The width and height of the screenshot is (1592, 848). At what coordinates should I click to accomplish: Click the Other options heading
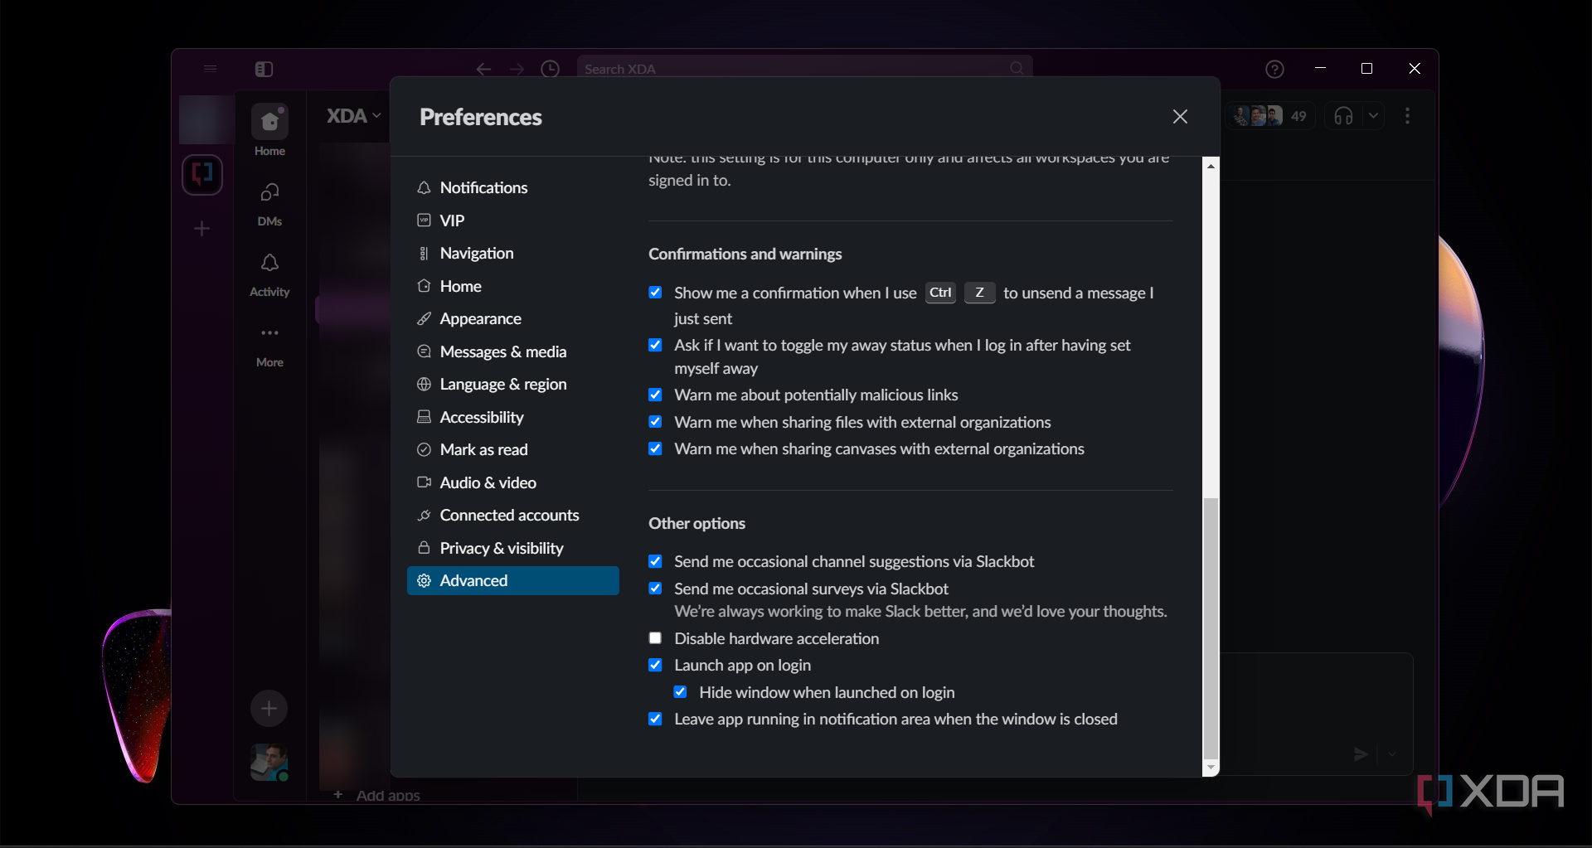tap(696, 523)
